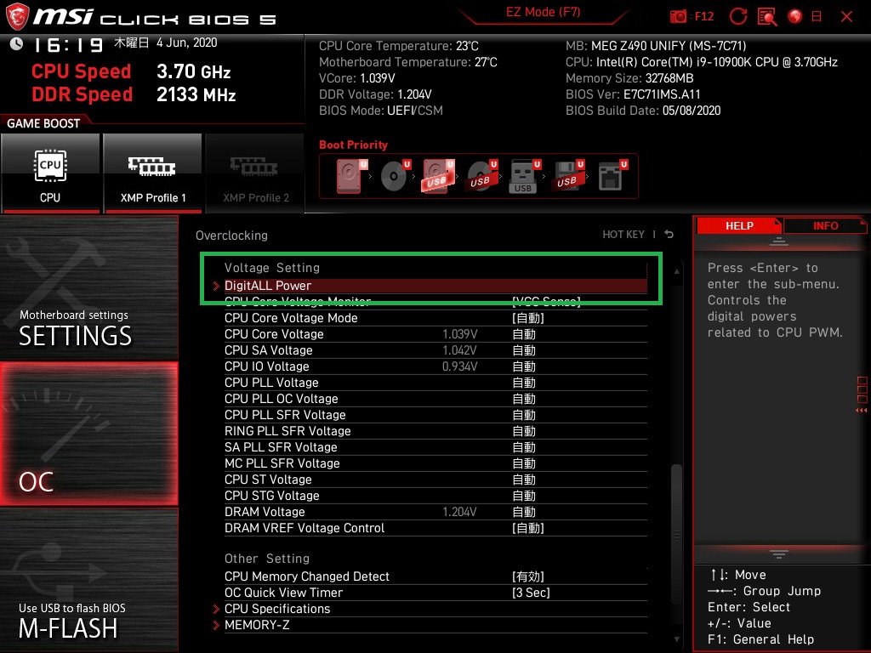Open CPU Core Voltage Mode dropdown value
The width and height of the screenshot is (871, 653).
click(x=527, y=318)
